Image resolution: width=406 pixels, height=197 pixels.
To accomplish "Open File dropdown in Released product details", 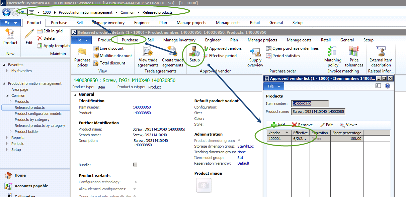I will click(81, 40).
